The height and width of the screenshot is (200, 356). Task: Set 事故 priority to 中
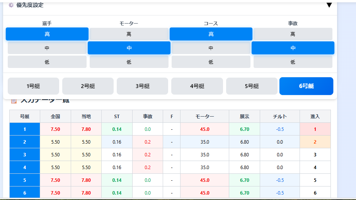(293, 48)
